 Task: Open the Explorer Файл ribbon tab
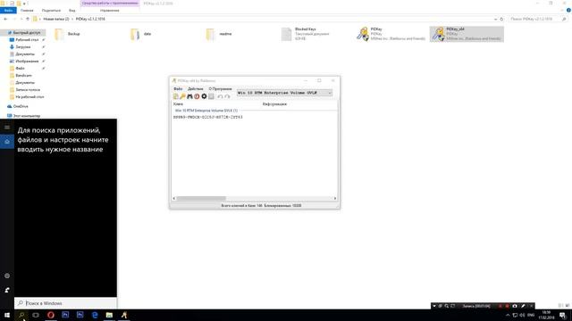[x=8, y=11]
